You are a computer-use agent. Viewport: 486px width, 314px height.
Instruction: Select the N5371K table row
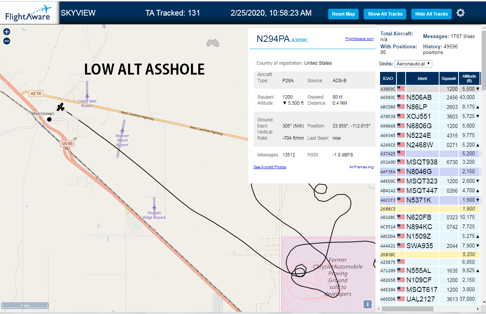tap(430, 200)
